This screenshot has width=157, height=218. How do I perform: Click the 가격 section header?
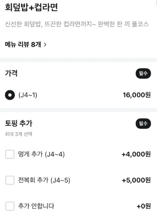click(x=11, y=73)
